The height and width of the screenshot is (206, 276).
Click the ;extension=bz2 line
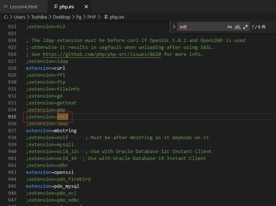coord(46,27)
